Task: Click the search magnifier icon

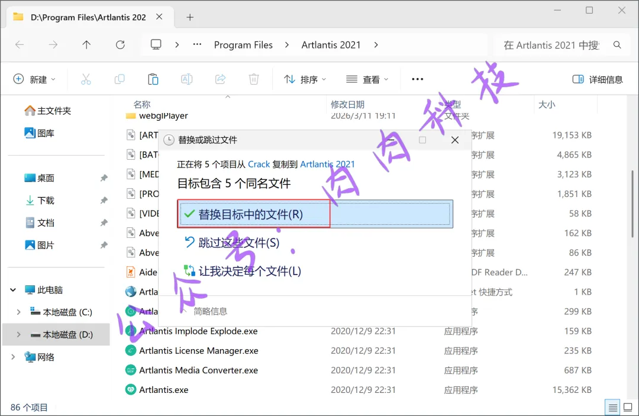Action: click(x=617, y=45)
